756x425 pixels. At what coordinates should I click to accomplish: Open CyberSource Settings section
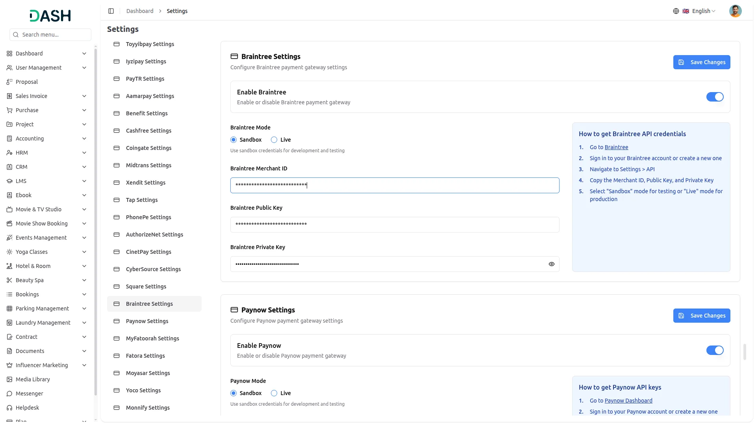pyautogui.click(x=154, y=269)
